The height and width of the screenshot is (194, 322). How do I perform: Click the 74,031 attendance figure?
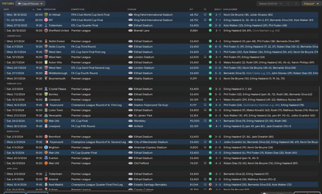tap(194, 163)
